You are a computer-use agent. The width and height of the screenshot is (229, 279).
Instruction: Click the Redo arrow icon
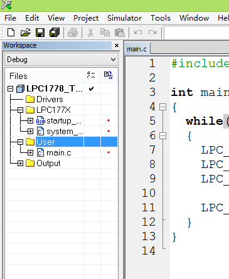tap(152, 33)
